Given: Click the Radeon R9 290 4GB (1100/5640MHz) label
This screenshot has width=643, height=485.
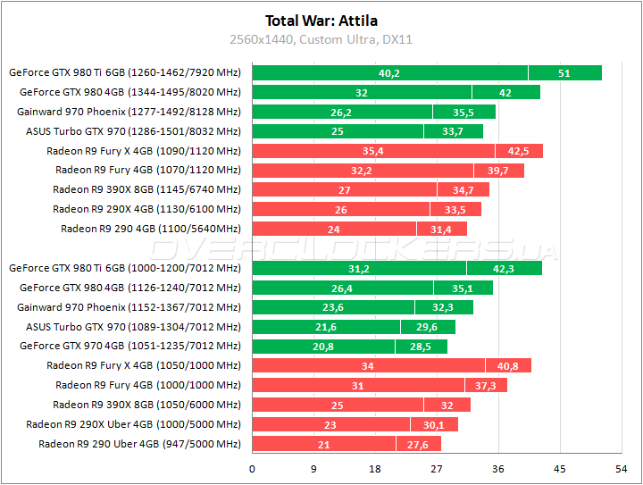Looking at the screenshot, I should coord(150,229).
